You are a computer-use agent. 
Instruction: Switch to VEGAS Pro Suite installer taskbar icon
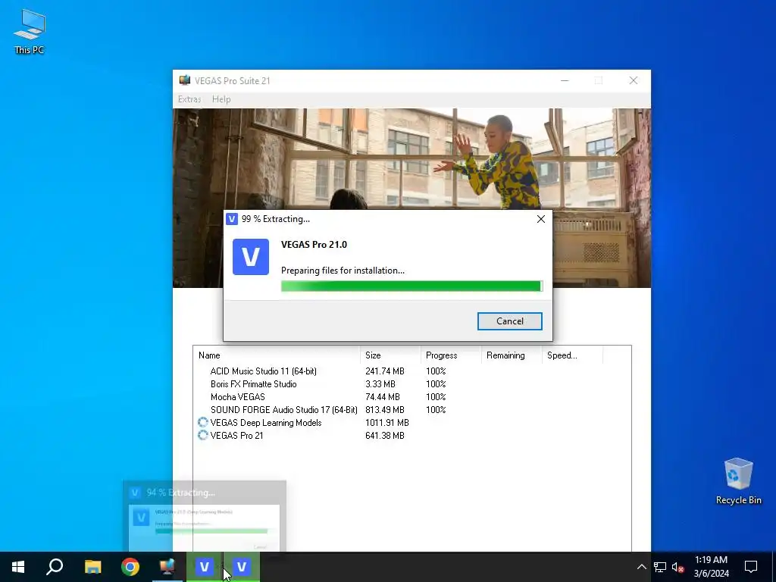[x=167, y=567]
